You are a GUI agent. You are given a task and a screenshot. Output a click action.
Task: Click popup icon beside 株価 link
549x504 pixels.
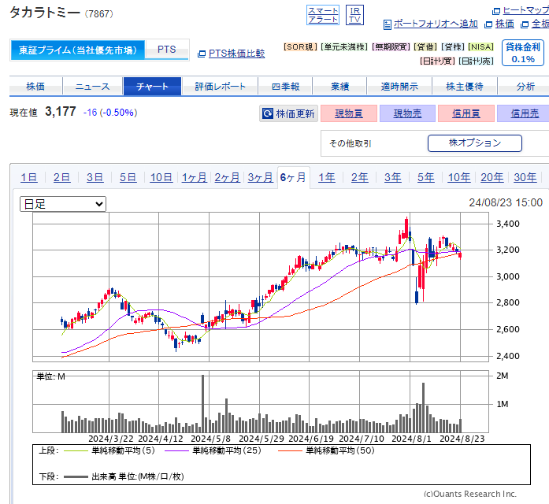(x=488, y=24)
